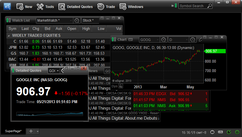Select the BAC symbol row

click(58, 59)
